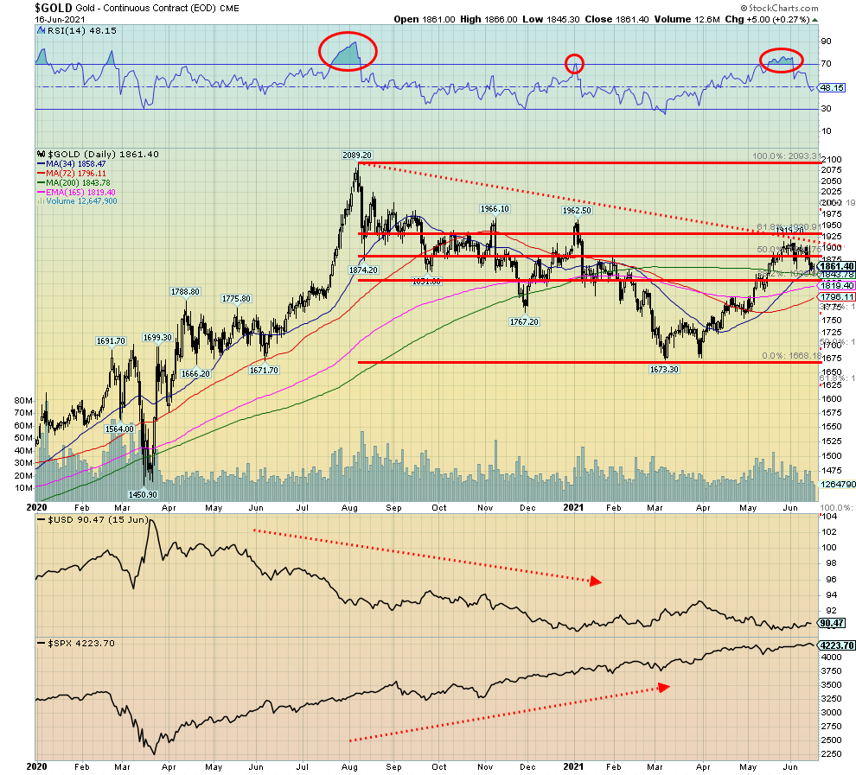Viewport: 856px width, 775px height.
Task: Click the red arrowhead on the $USD downtrend line
Action: click(595, 581)
